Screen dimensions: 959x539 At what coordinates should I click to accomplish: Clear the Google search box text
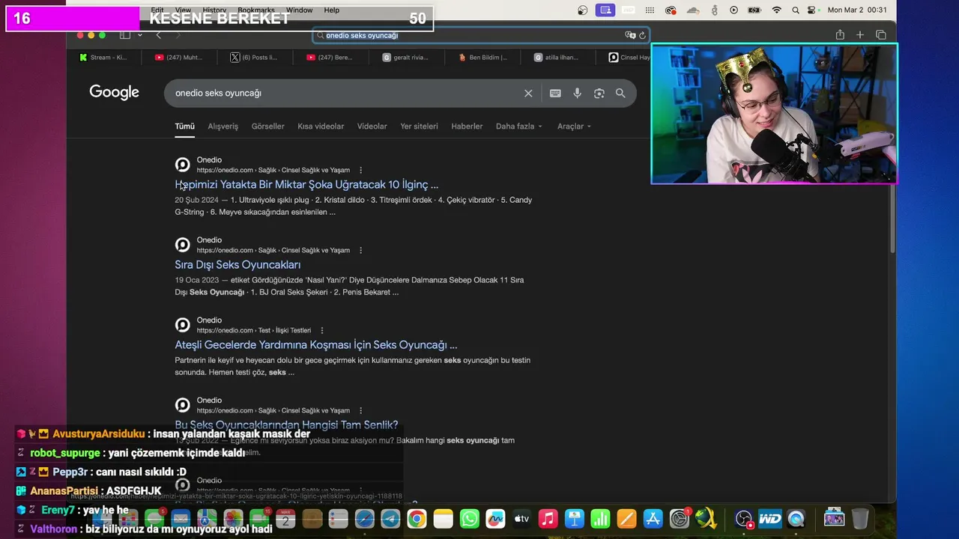point(528,94)
